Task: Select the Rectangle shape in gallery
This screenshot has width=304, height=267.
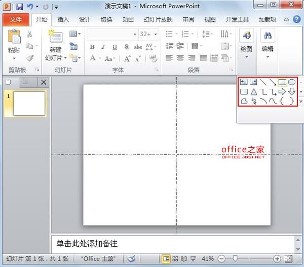Action: point(282,82)
